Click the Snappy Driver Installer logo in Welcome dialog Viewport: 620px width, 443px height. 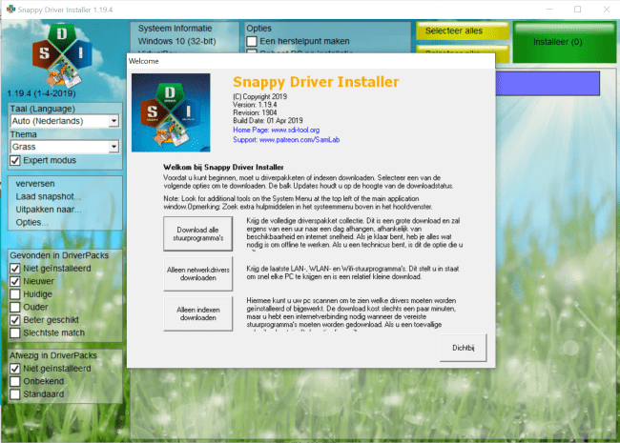click(171, 112)
